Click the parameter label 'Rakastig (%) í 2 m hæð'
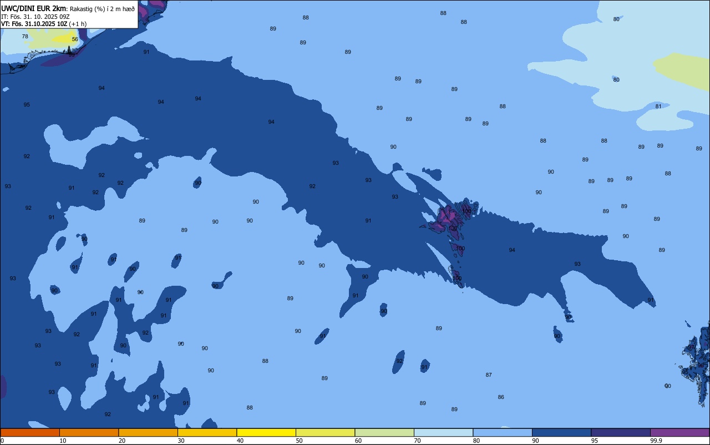710x445 pixels. click(x=102, y=9)
